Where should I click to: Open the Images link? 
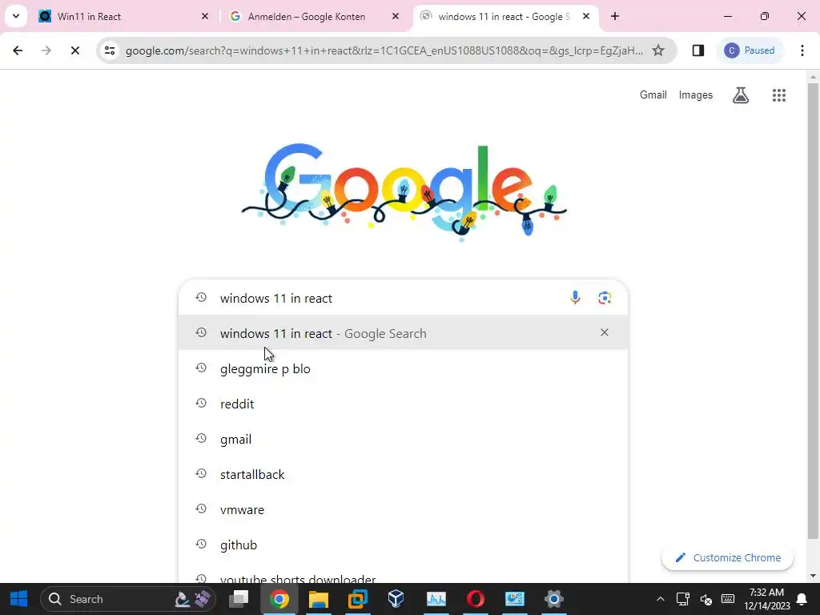696,94
